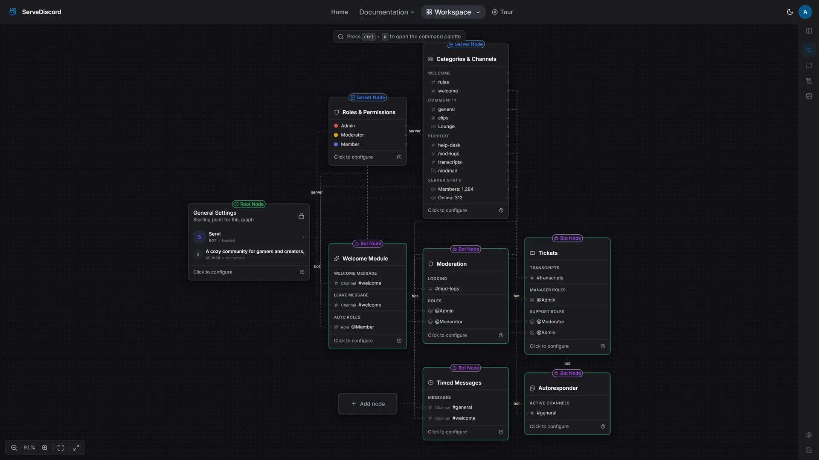Open the Documentation dropdown
The width and height of the screenshot is (819, 460).
(x=386, y=12)
